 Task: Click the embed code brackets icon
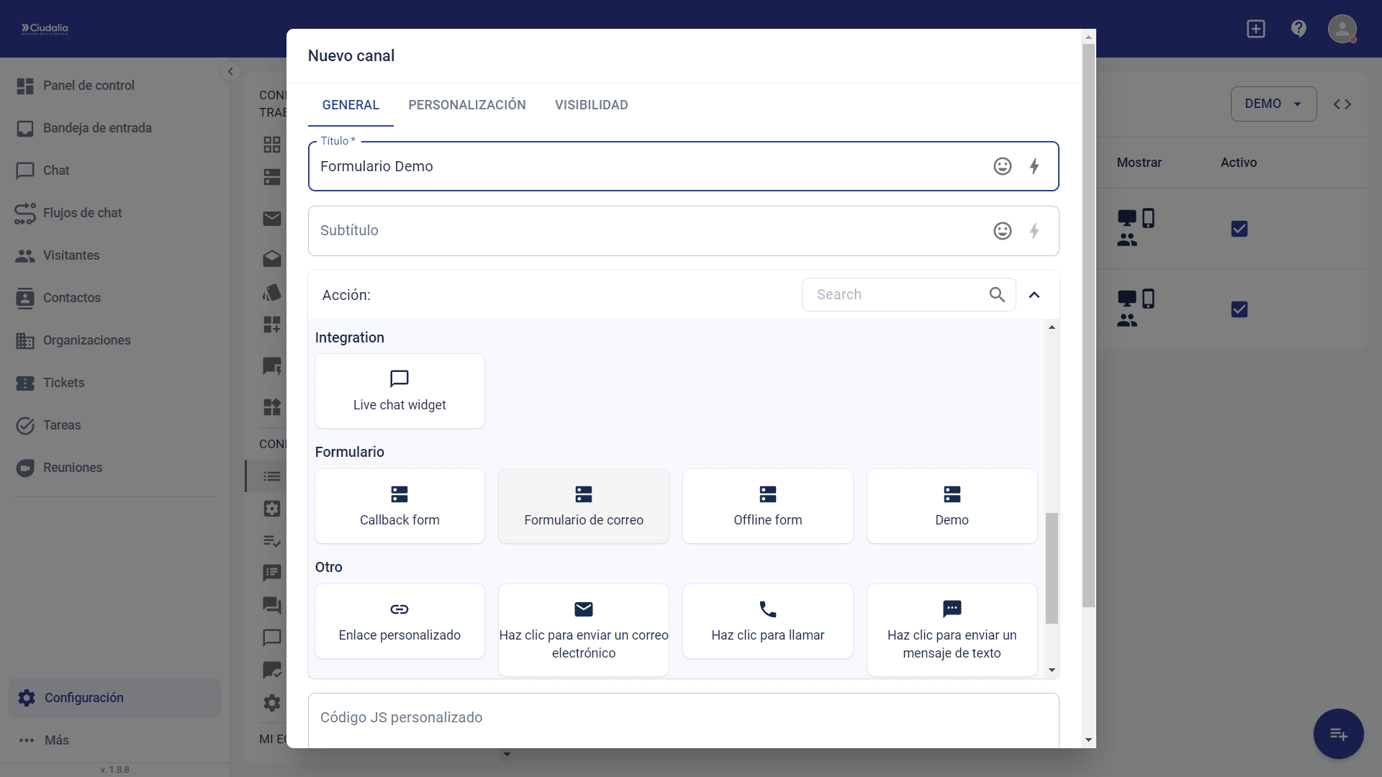click(x=1342, y=104)
